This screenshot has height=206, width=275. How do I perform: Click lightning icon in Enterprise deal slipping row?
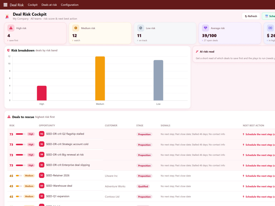tap(243, 166)
